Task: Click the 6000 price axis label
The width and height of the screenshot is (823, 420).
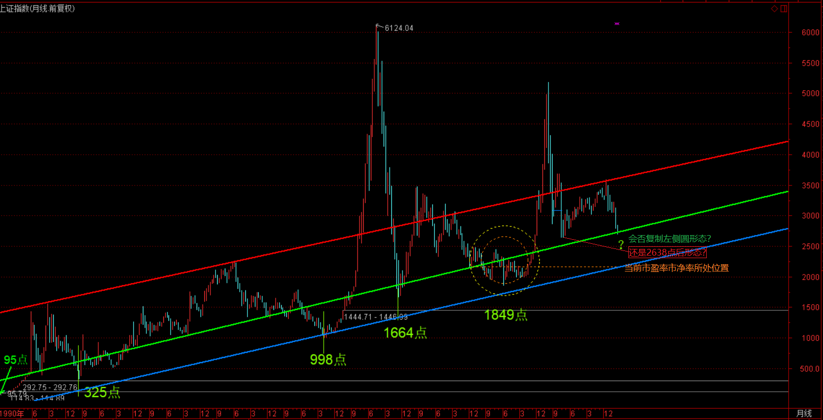Action: click(811, 32)
